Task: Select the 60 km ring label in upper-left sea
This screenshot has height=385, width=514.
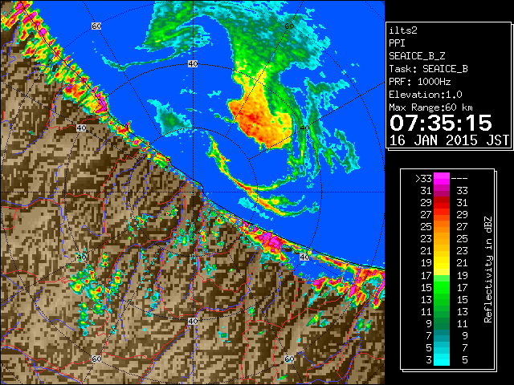Action: click(96, 26)
